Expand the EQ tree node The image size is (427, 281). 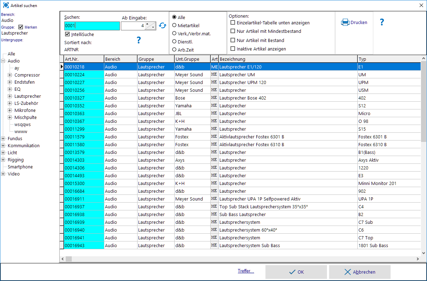pyautogui.click(x=10, y=89)
